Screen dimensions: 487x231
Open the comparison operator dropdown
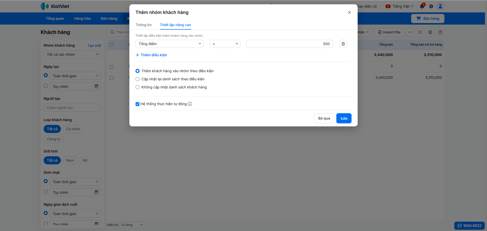[225, 44]
